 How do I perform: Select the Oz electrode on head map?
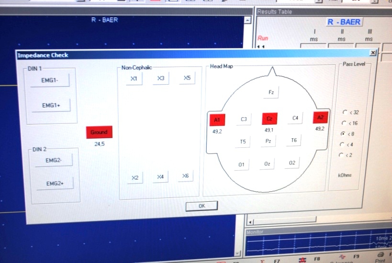[x=267, y=164]
